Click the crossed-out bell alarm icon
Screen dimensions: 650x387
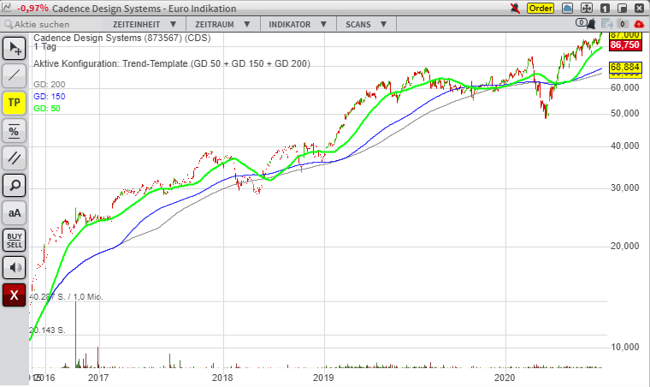[x=515, y=8]
